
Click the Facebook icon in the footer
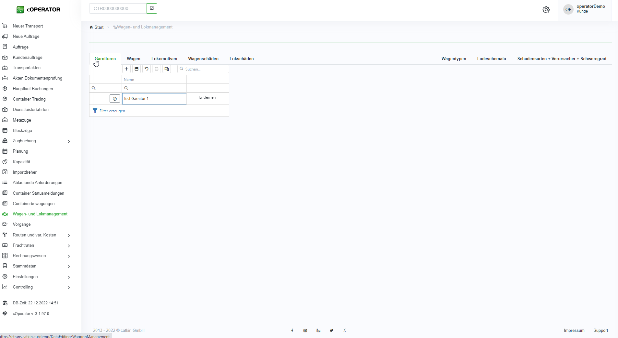(292, 331)
